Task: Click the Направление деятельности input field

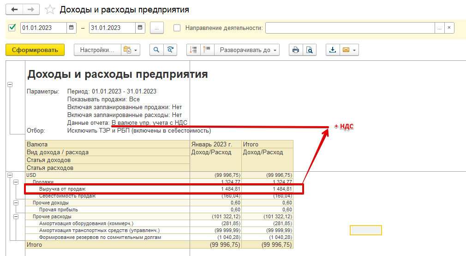Action: coord(350,28)
